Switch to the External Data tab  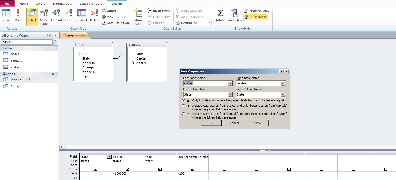coord(63,4)
